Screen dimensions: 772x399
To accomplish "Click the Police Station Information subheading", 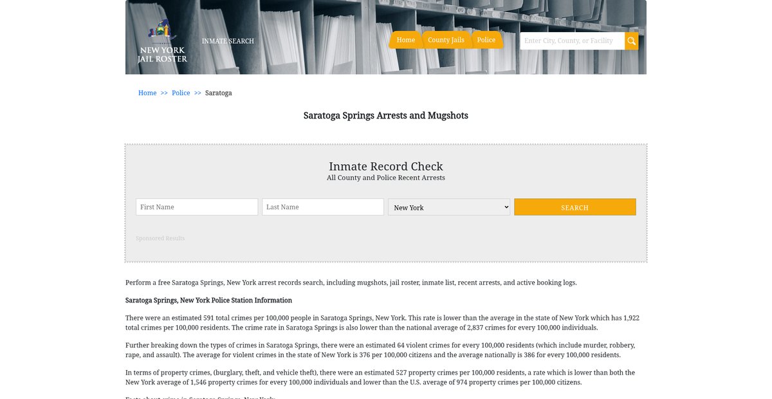I will [208, 301].
